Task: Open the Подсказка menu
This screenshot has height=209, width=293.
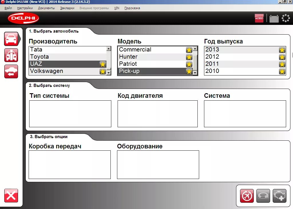Action: click(132, 8)
